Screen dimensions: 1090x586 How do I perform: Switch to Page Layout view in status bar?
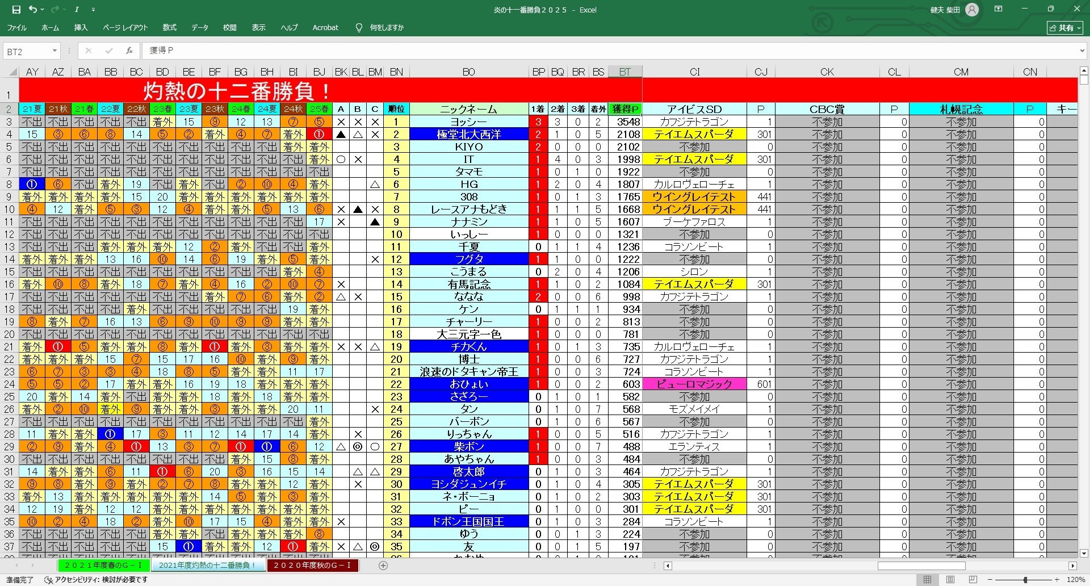point(950,580)
